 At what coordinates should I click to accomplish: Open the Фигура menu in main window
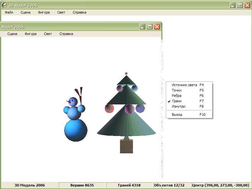click(x=44, y=12)
